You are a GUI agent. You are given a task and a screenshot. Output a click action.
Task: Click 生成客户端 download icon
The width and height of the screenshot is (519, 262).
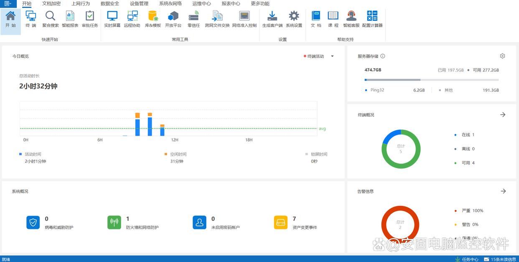(x=272, y=19)
